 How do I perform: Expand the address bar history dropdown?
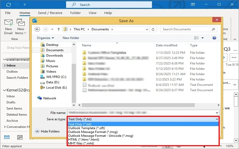tap(147, 29)
